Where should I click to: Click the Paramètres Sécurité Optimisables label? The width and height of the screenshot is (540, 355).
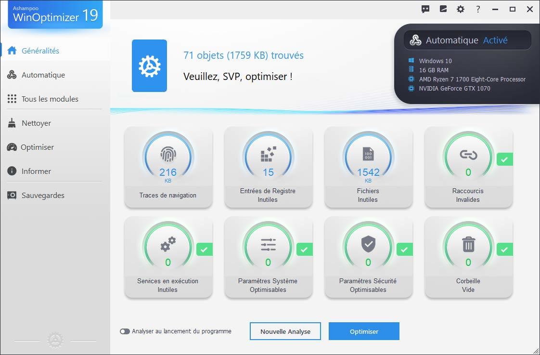(368, 285)
